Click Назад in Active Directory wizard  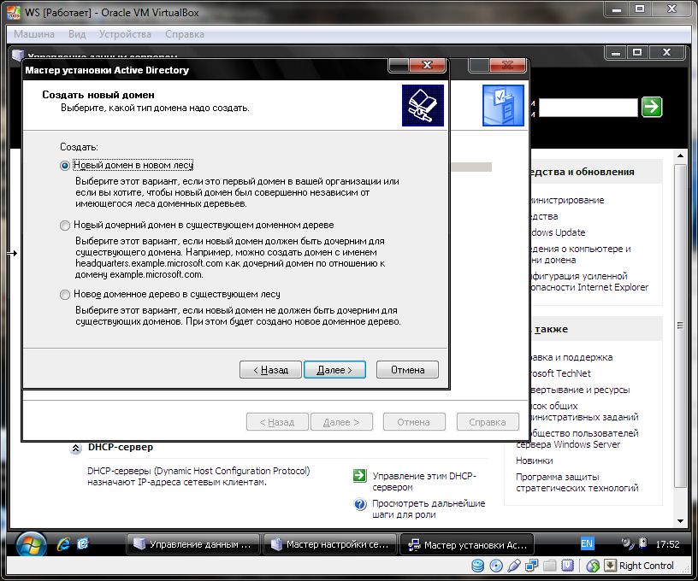[x=270, y=369]
